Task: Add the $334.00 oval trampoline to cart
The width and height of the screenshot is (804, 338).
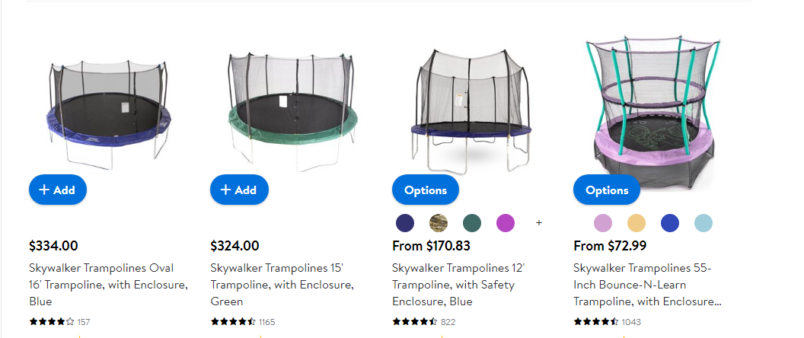Action: pos(58,190)
